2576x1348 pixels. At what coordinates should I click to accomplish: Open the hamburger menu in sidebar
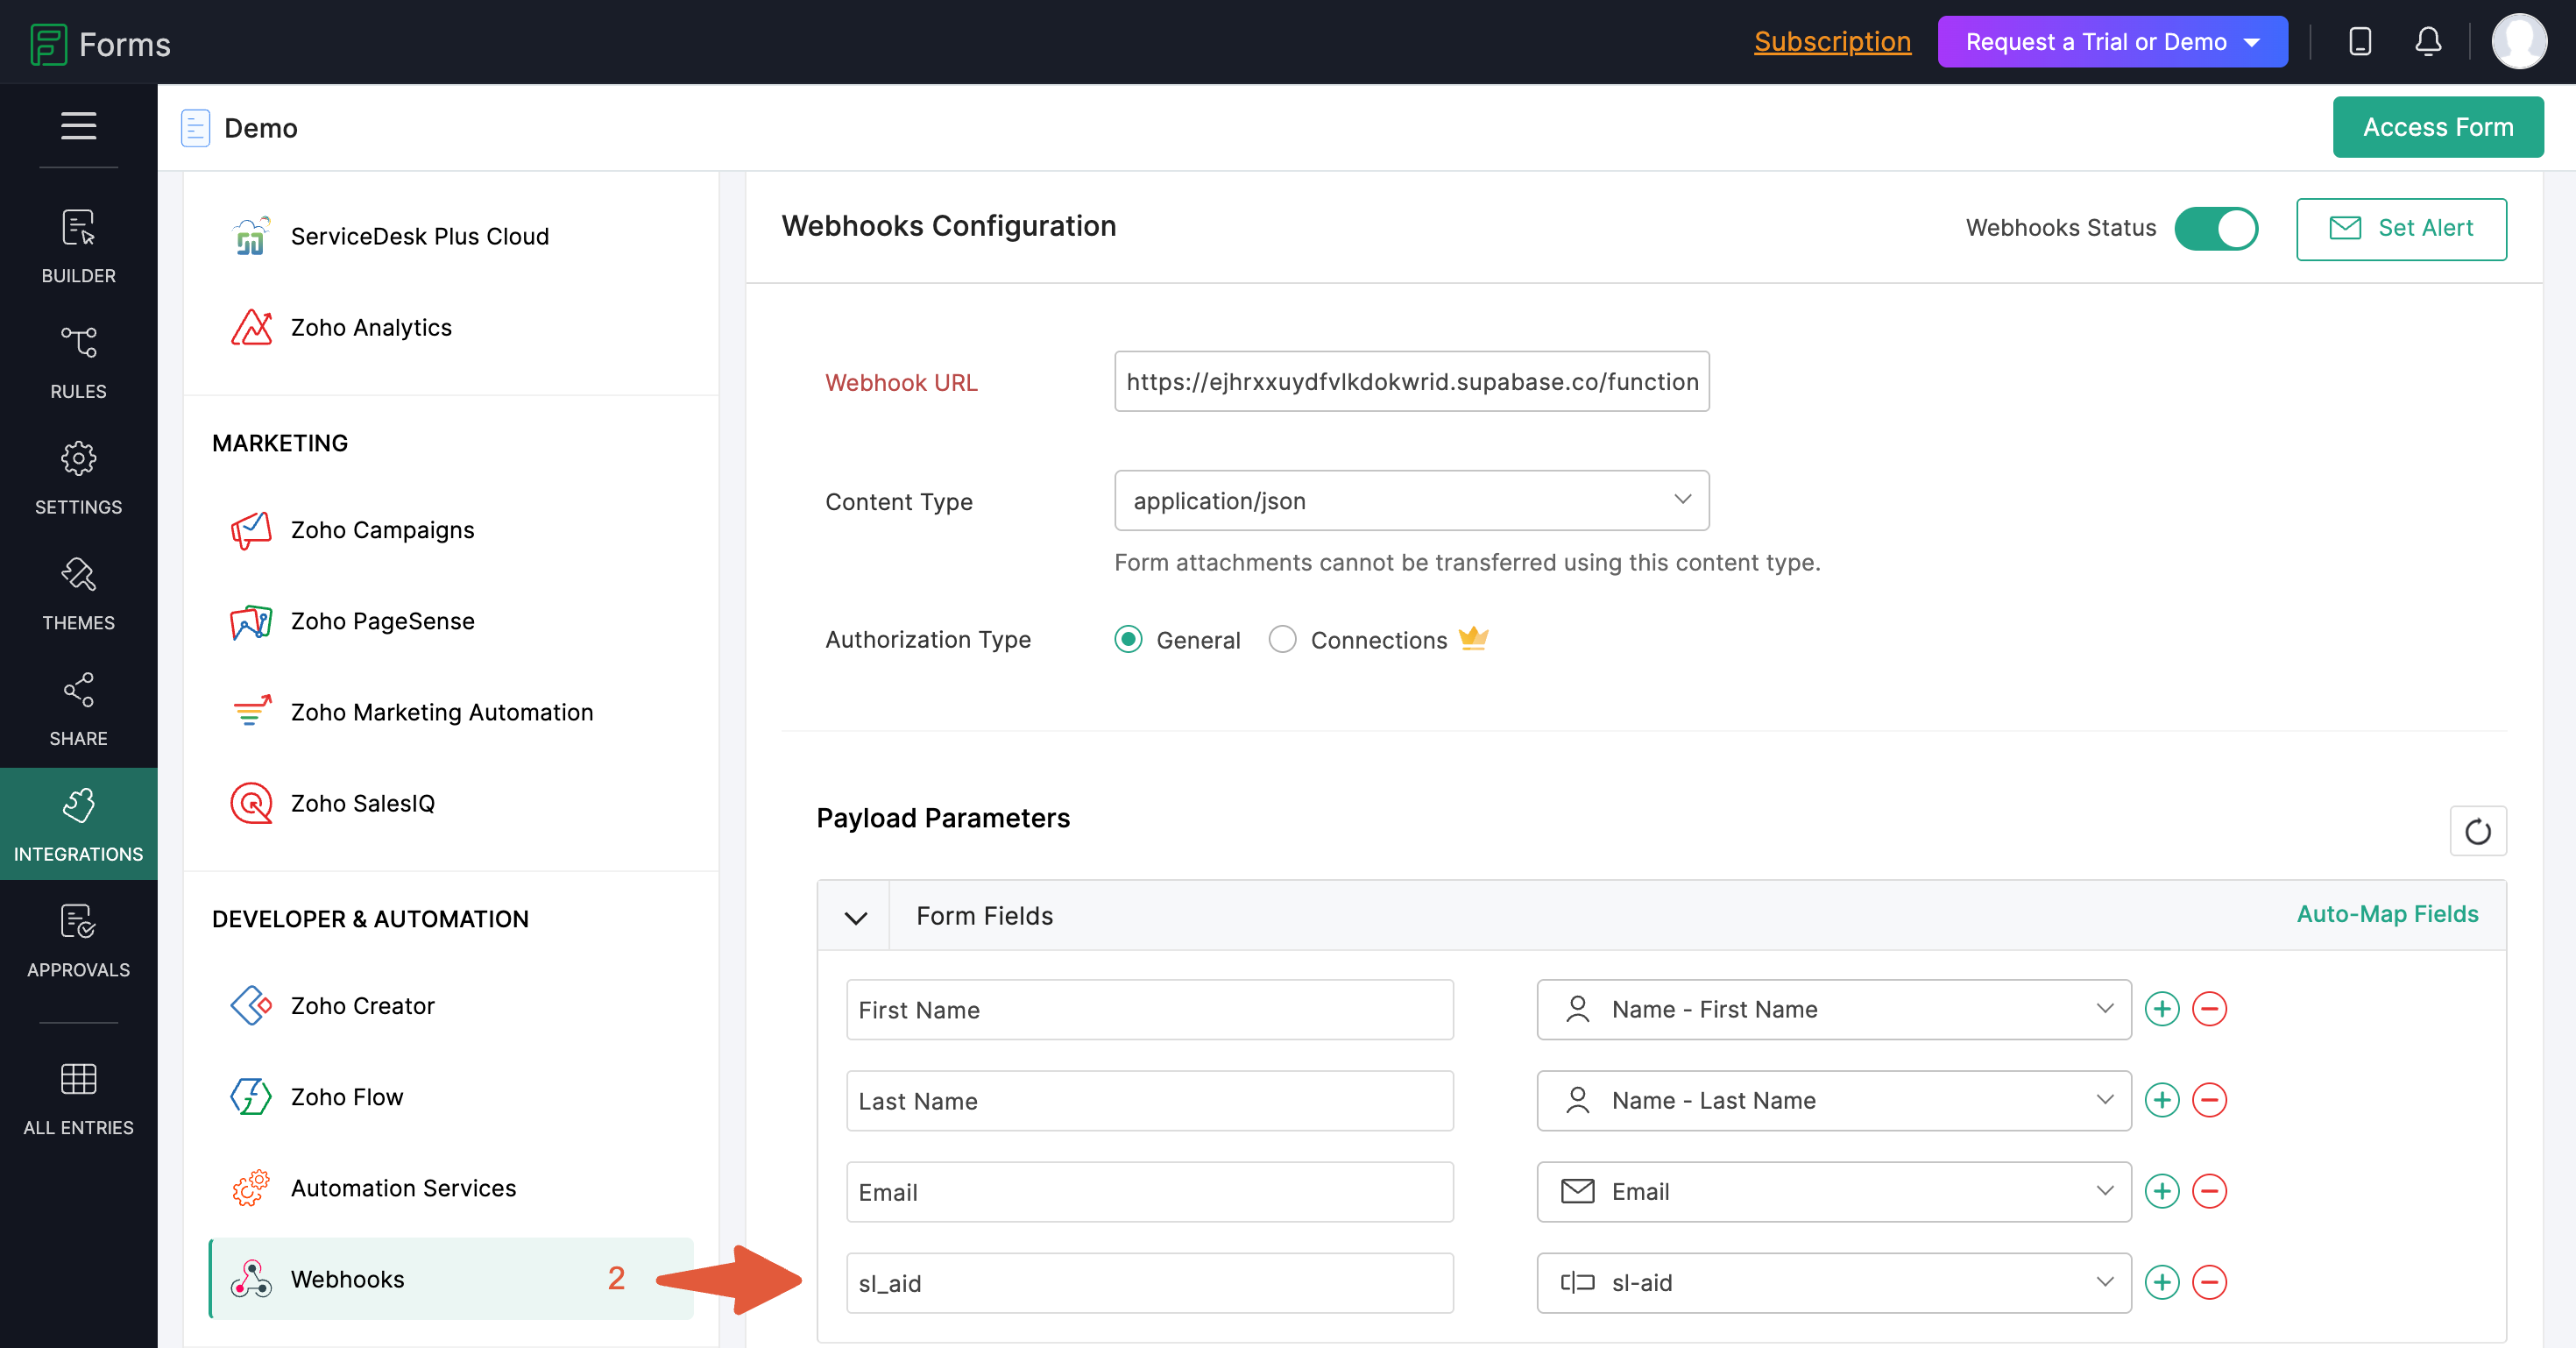pos(78,126)
